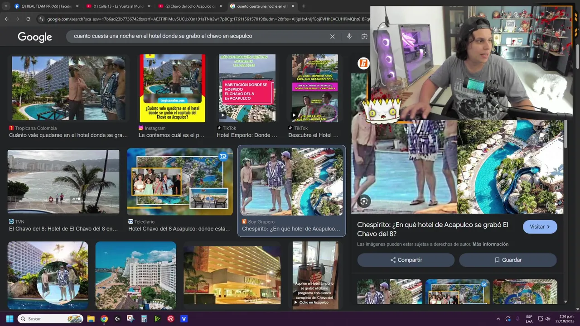Image resolution: width=580 pixels, height=326 pixels.
Task: Open Instagram result Le contamos cuál es
Action: [x=172, y=88]
